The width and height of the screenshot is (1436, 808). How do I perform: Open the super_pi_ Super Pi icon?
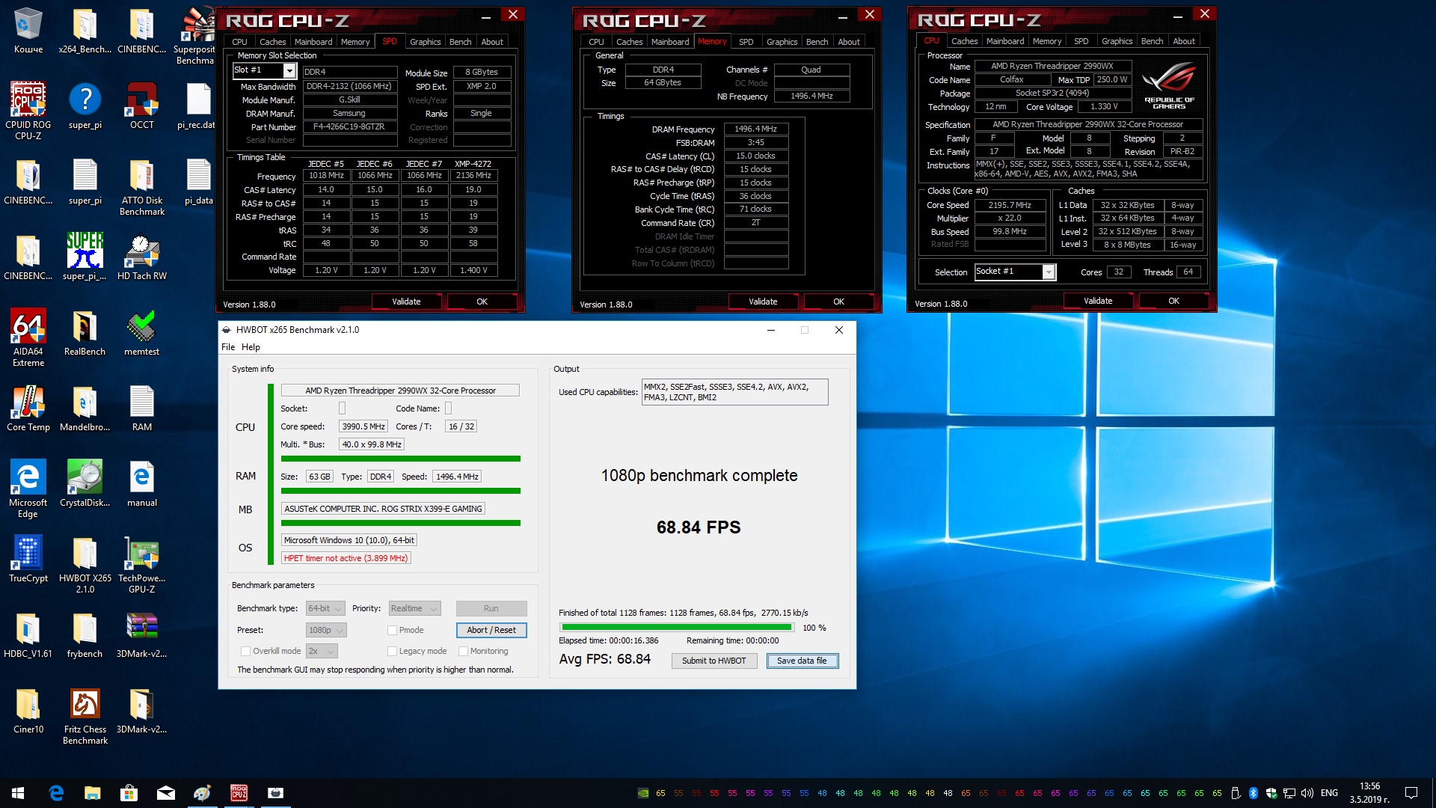click(85, 257)
